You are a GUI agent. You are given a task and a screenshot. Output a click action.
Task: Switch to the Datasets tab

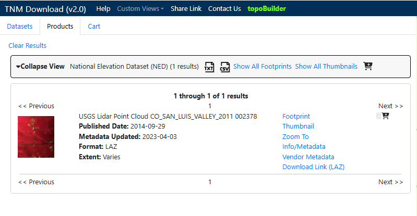[20, 27]
